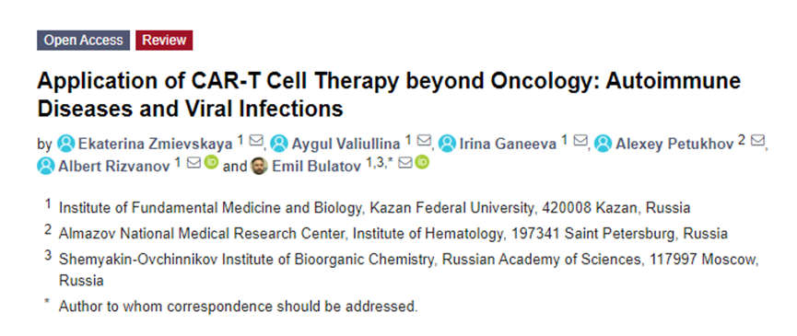Click the Open Access badge

83,41
